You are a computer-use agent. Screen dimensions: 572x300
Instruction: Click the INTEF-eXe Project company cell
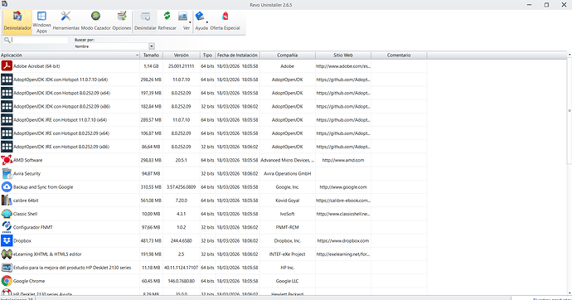pos(288,254)
